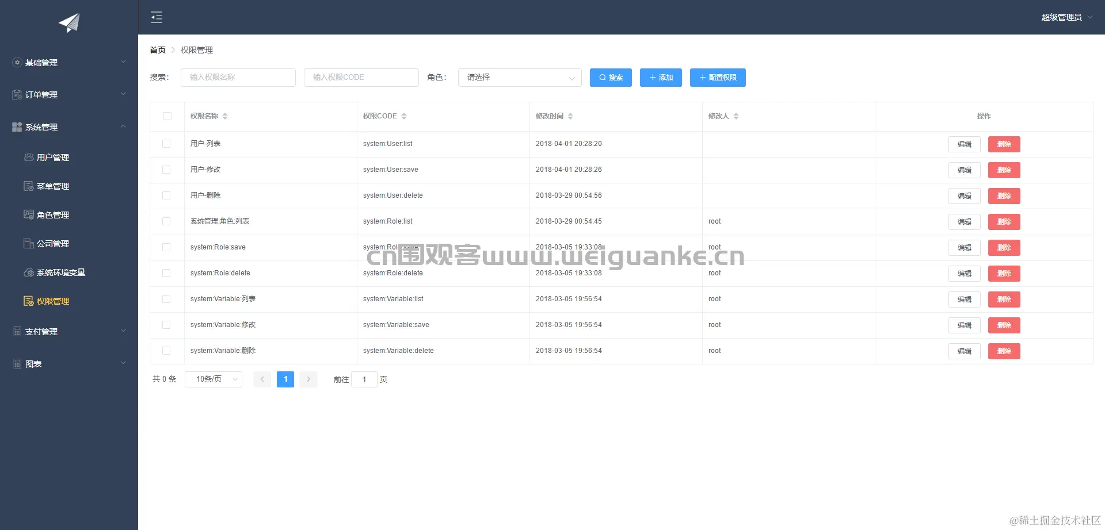The image size is (1105, 530).
Task: Check the 用户-列表 row checkbox
Action: (x=166, y=144)
